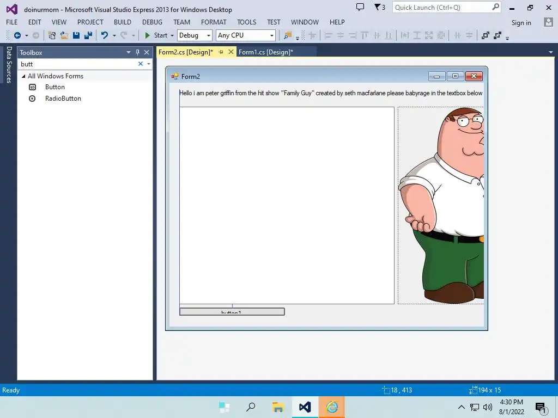Click the Open File folder icon
Screen dimensions: 558x418
[x=64, y=35]
